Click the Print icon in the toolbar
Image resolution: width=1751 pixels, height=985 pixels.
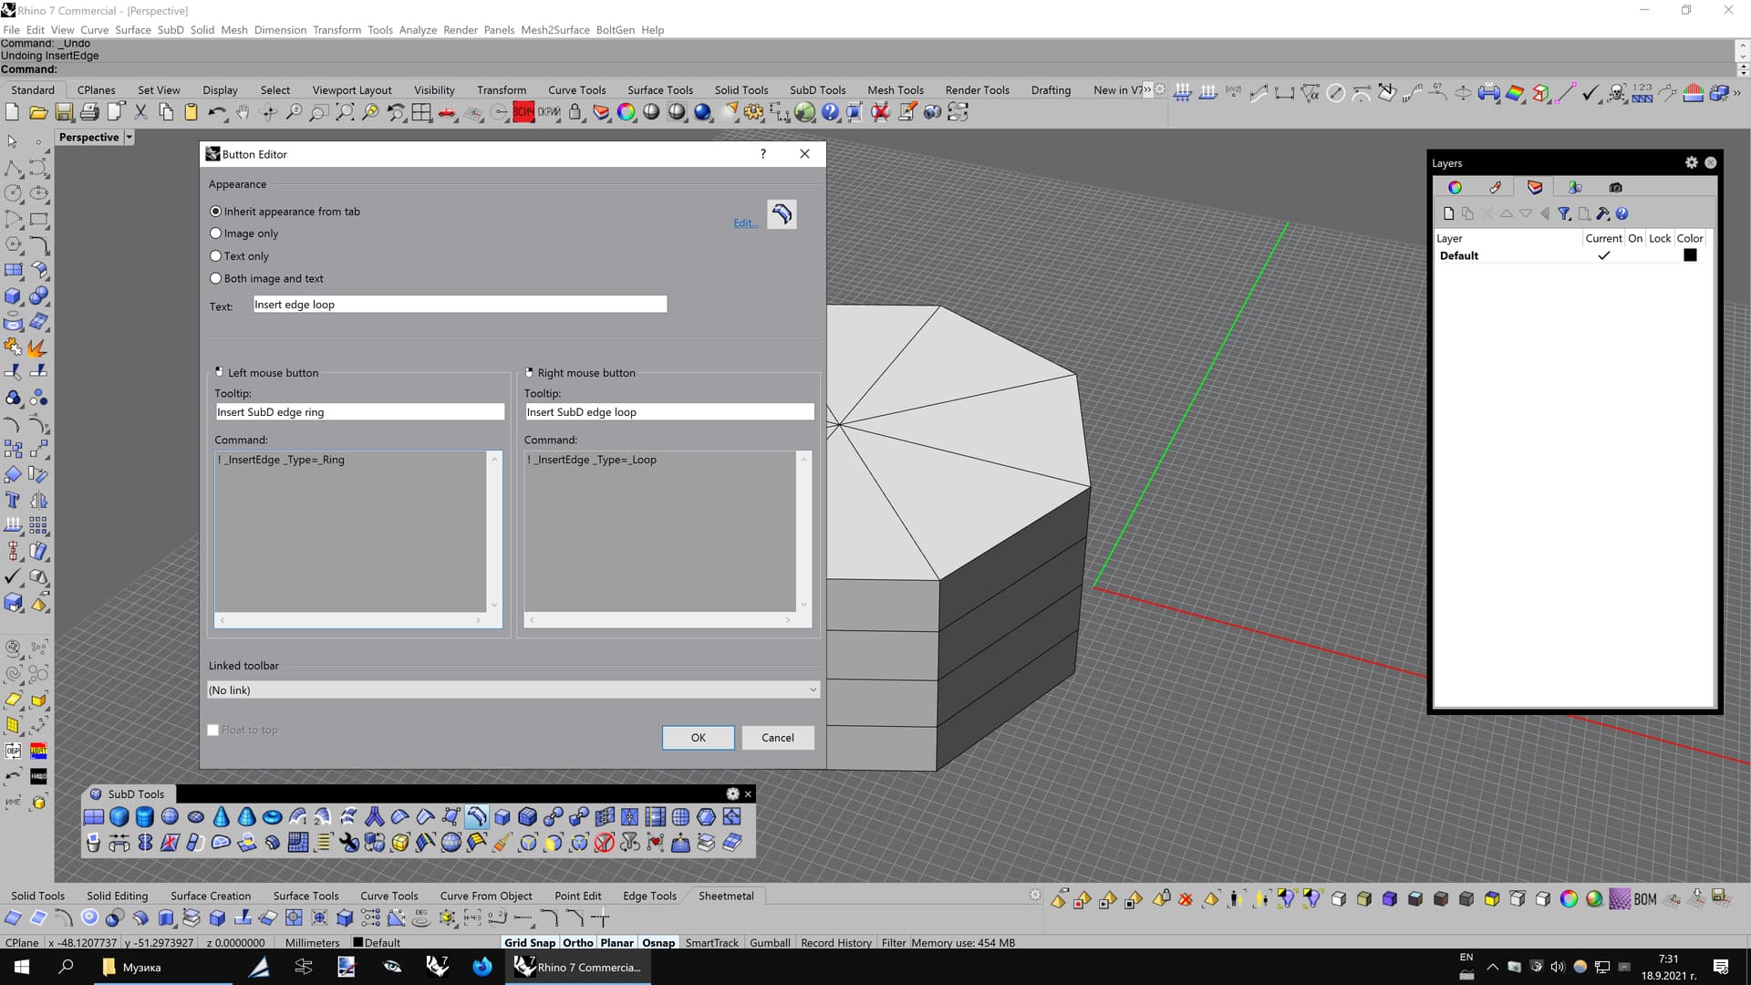coord(89,111)
